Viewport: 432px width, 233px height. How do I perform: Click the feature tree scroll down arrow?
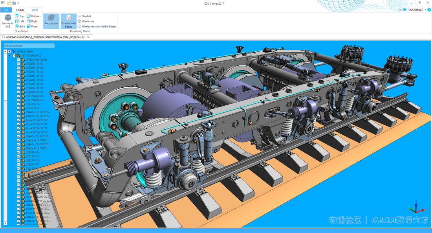click(x=5, y=223)
